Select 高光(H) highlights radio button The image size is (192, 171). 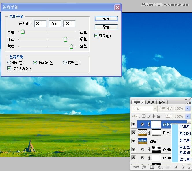65,63
